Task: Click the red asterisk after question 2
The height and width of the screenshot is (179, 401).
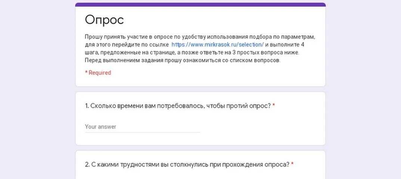Action: point(292,164)
